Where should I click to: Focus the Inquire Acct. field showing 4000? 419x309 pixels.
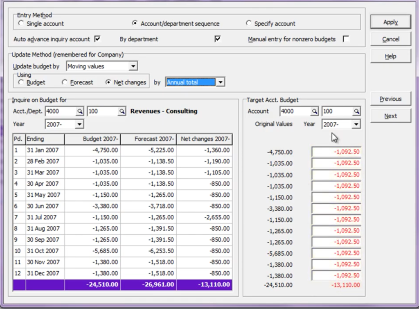(61, 111)
